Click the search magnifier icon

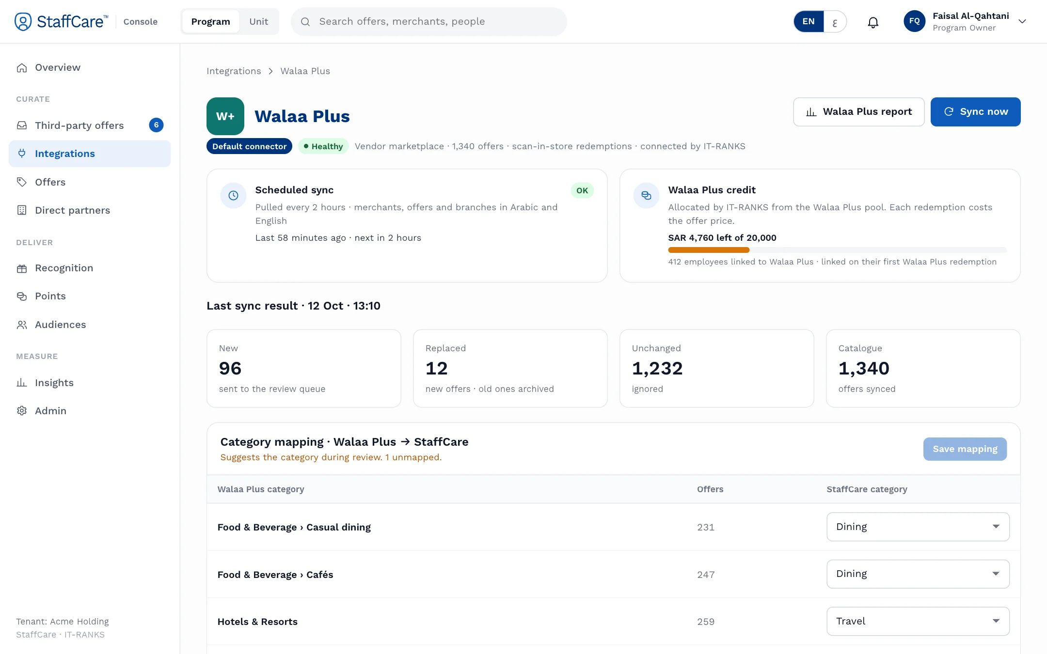click(x=305, y=21)
